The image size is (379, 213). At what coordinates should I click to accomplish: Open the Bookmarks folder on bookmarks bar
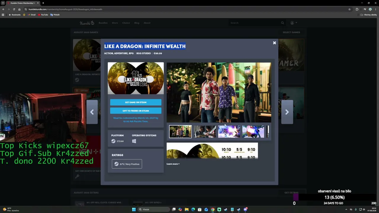coord(15,15)
